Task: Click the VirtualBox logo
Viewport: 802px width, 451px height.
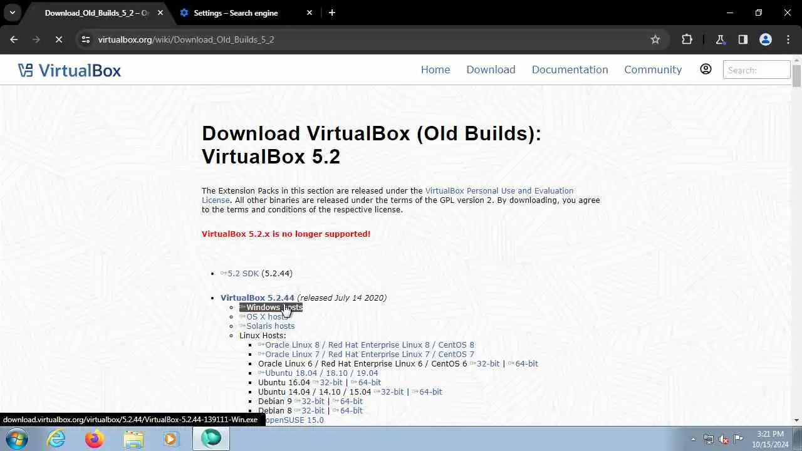Action: tap(69, 70)
